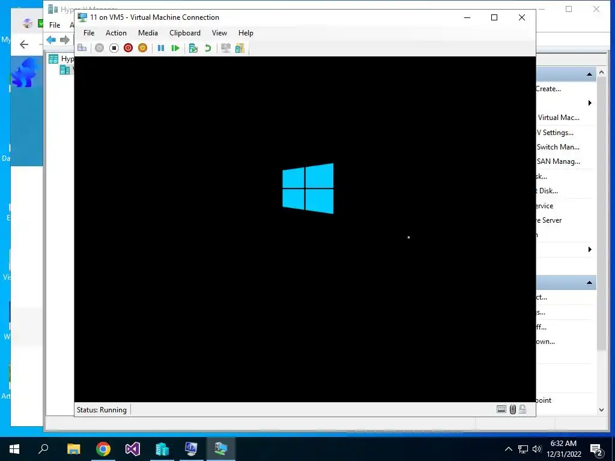Screen dimensions: 615x461
Task: Send Ctrl+Alt+Del from the VM toolbar
Action: pos(82,48)
